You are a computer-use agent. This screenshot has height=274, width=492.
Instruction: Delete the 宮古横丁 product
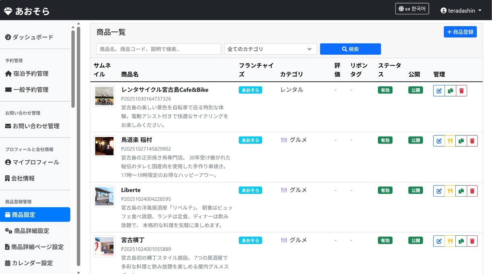tap(472, 241)
